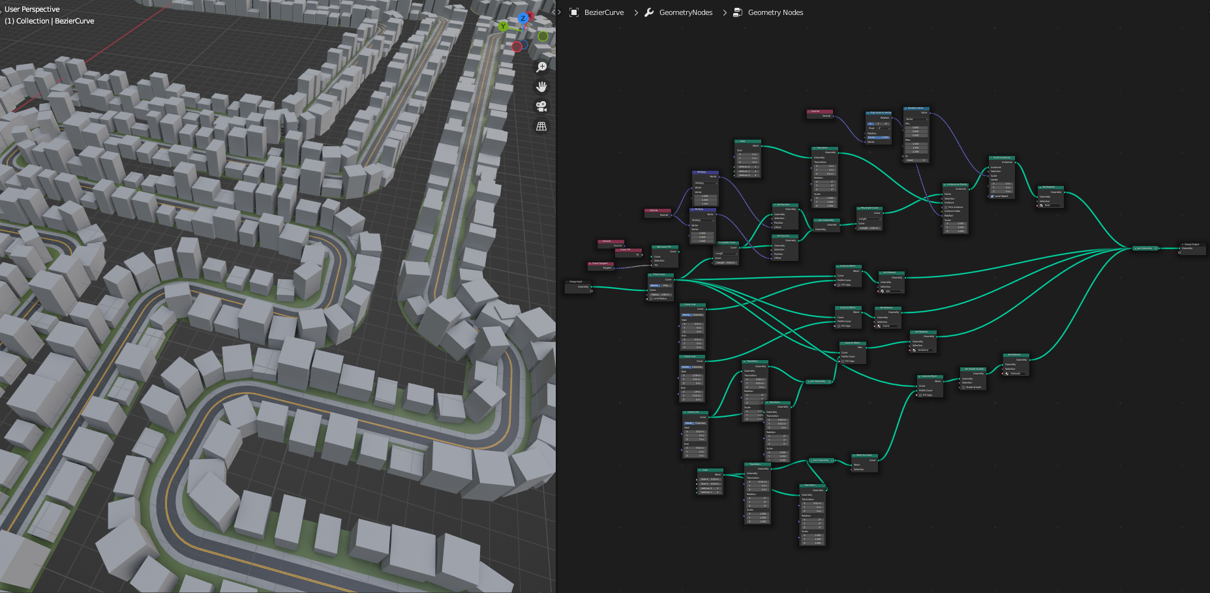Viewport: 1210px width, 593px height.
Task: Collapse the Random Value node using its header arrow
Action: 905,108
